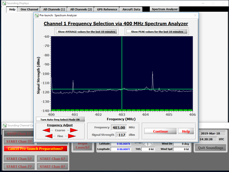The image size is (229, 172).
Task: Select the GPS Reference tab
Action: point(107,10)
